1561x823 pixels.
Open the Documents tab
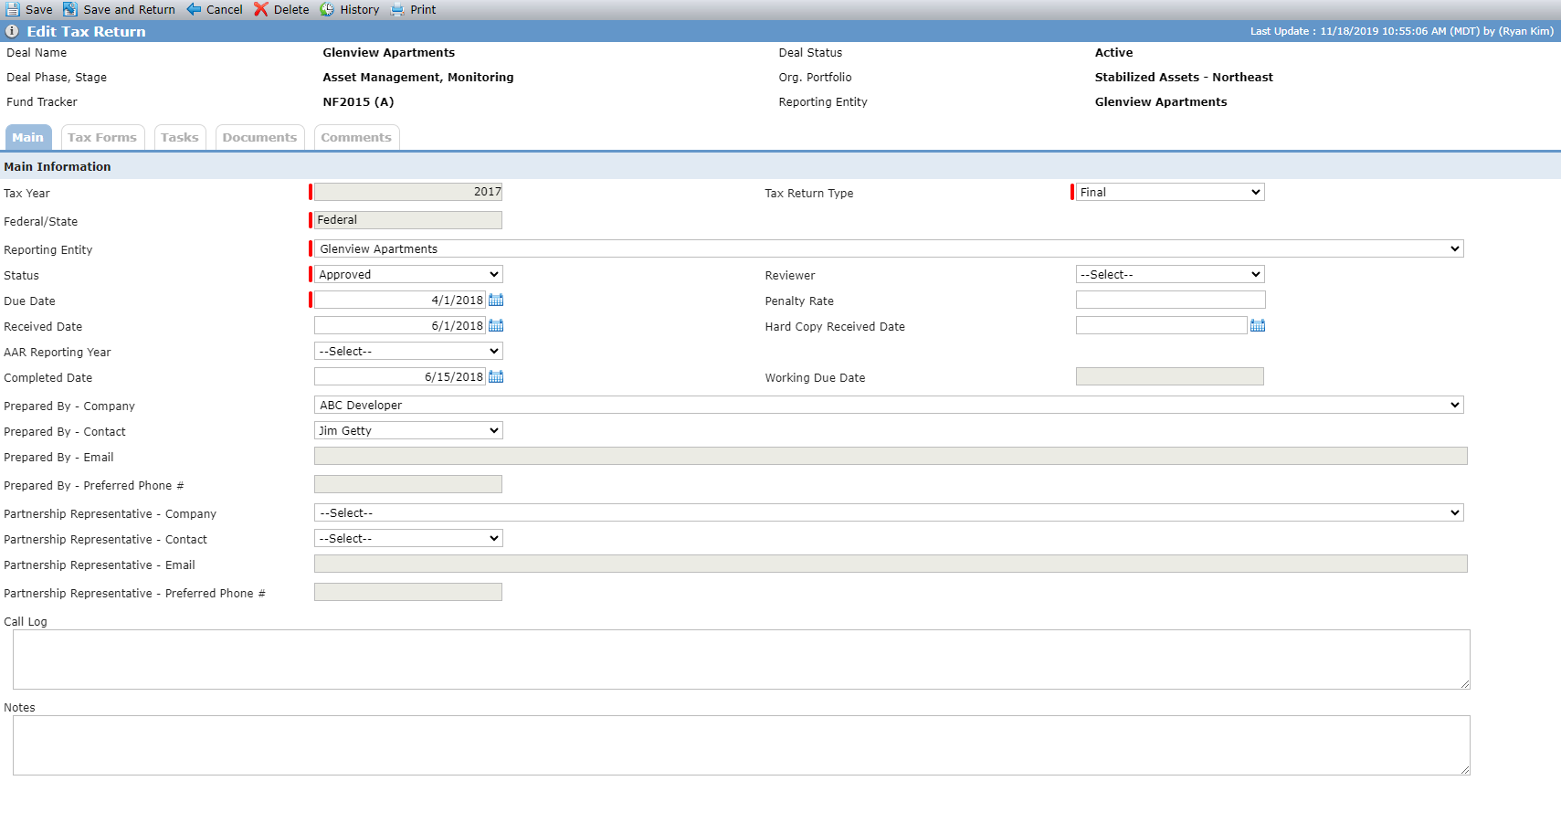point(259,137)
